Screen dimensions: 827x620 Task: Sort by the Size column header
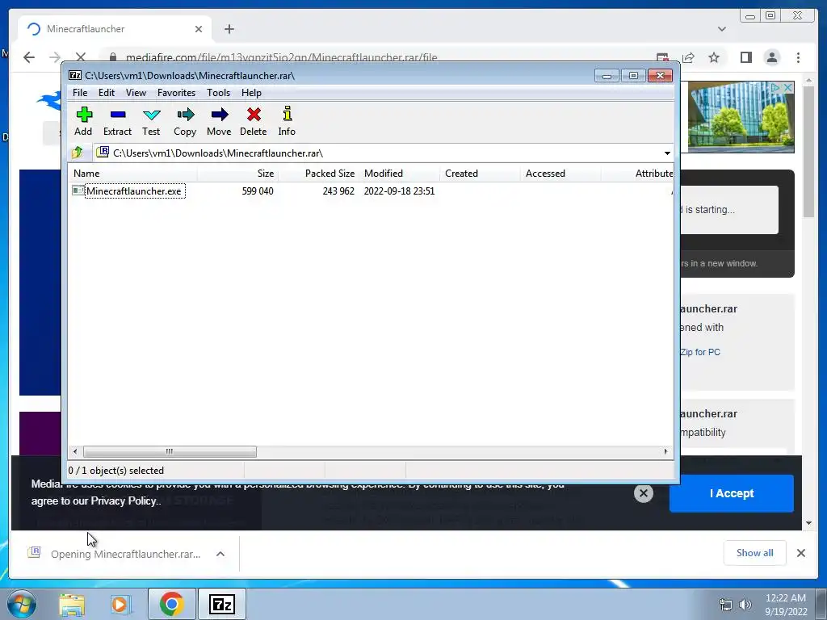point(237,174)
